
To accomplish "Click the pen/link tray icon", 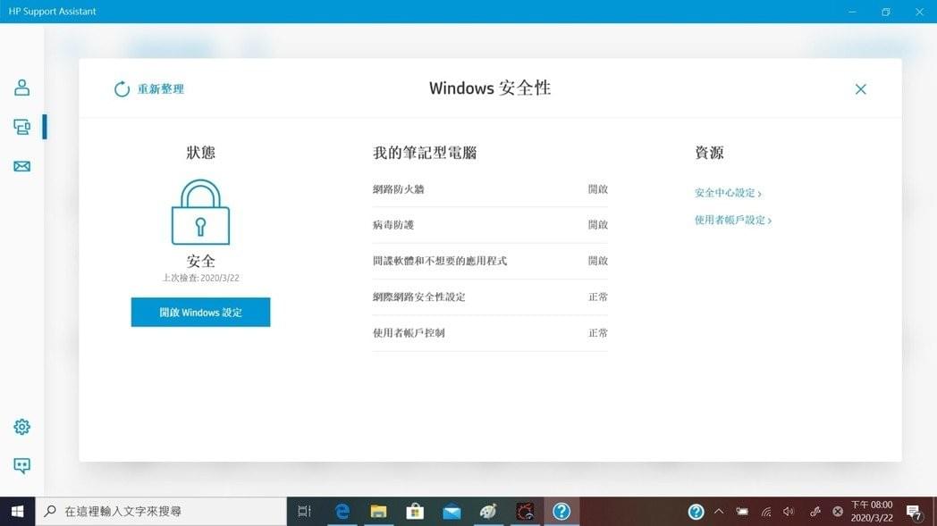I will pyautogui.click(x=815, y=512).
